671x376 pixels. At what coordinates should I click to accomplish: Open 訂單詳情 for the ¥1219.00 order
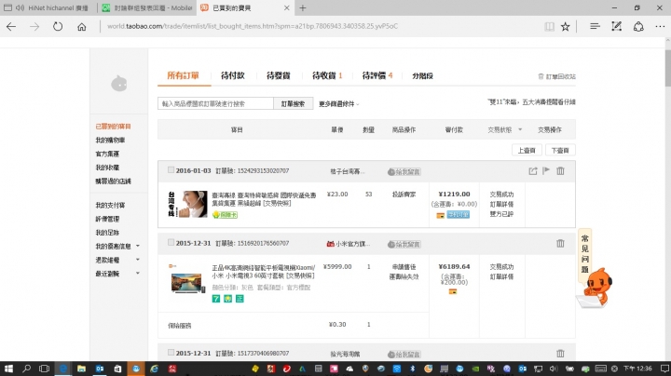[x=501, y=204]
